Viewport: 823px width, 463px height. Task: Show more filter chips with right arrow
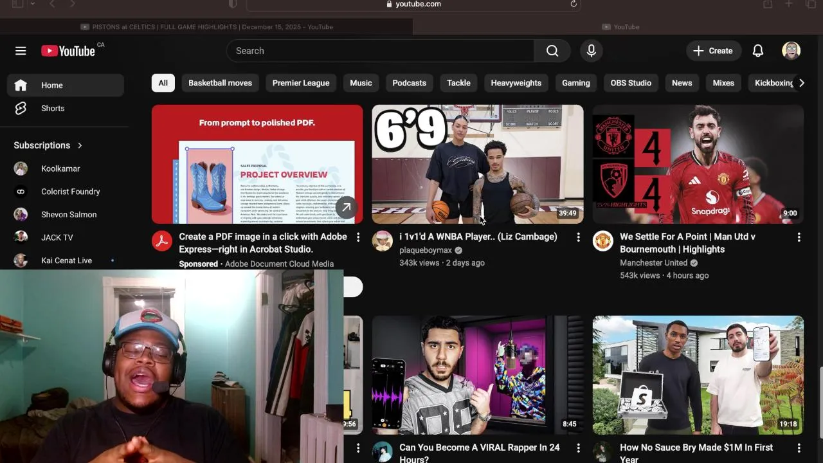click(801, 83)
